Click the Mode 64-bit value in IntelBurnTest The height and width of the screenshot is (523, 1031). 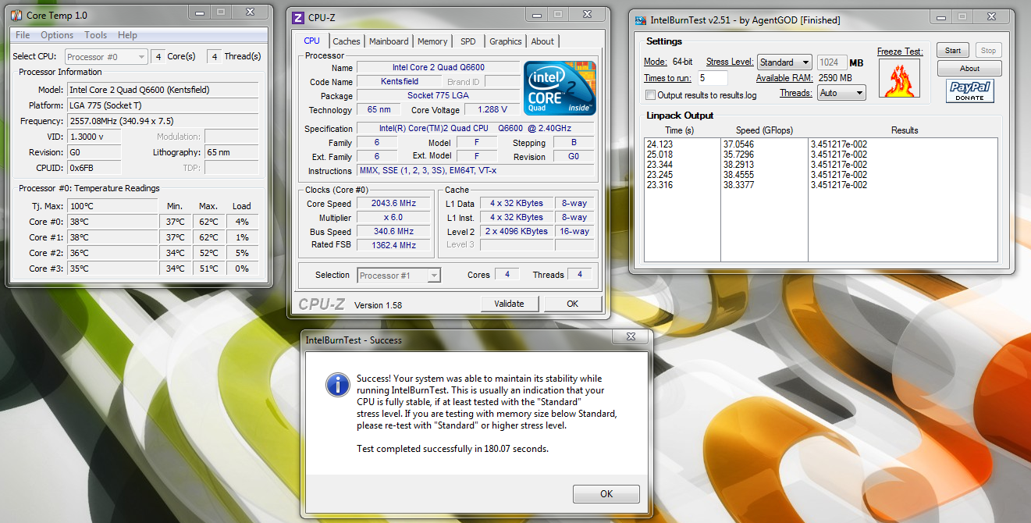682,62
